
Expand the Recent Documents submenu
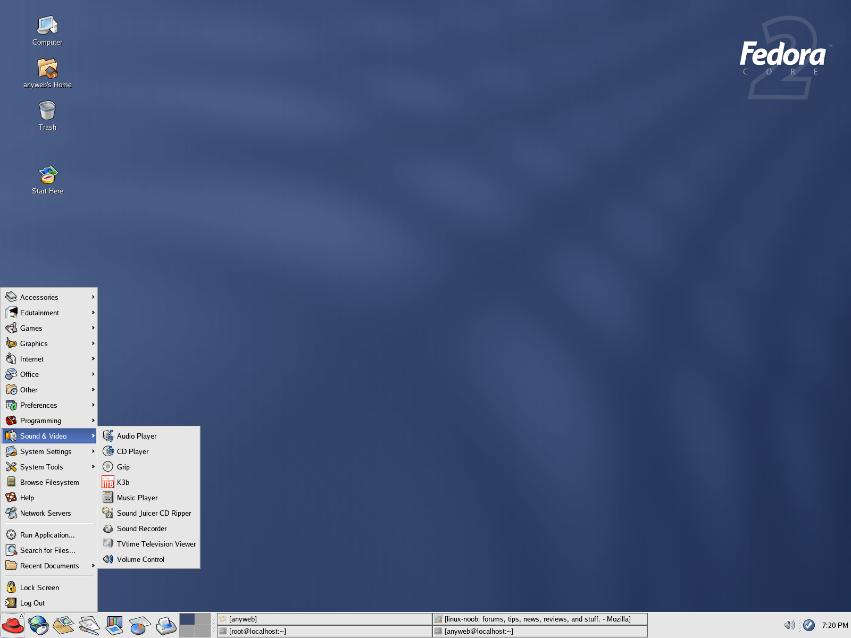pyautogui.click(x=49, y=566)
